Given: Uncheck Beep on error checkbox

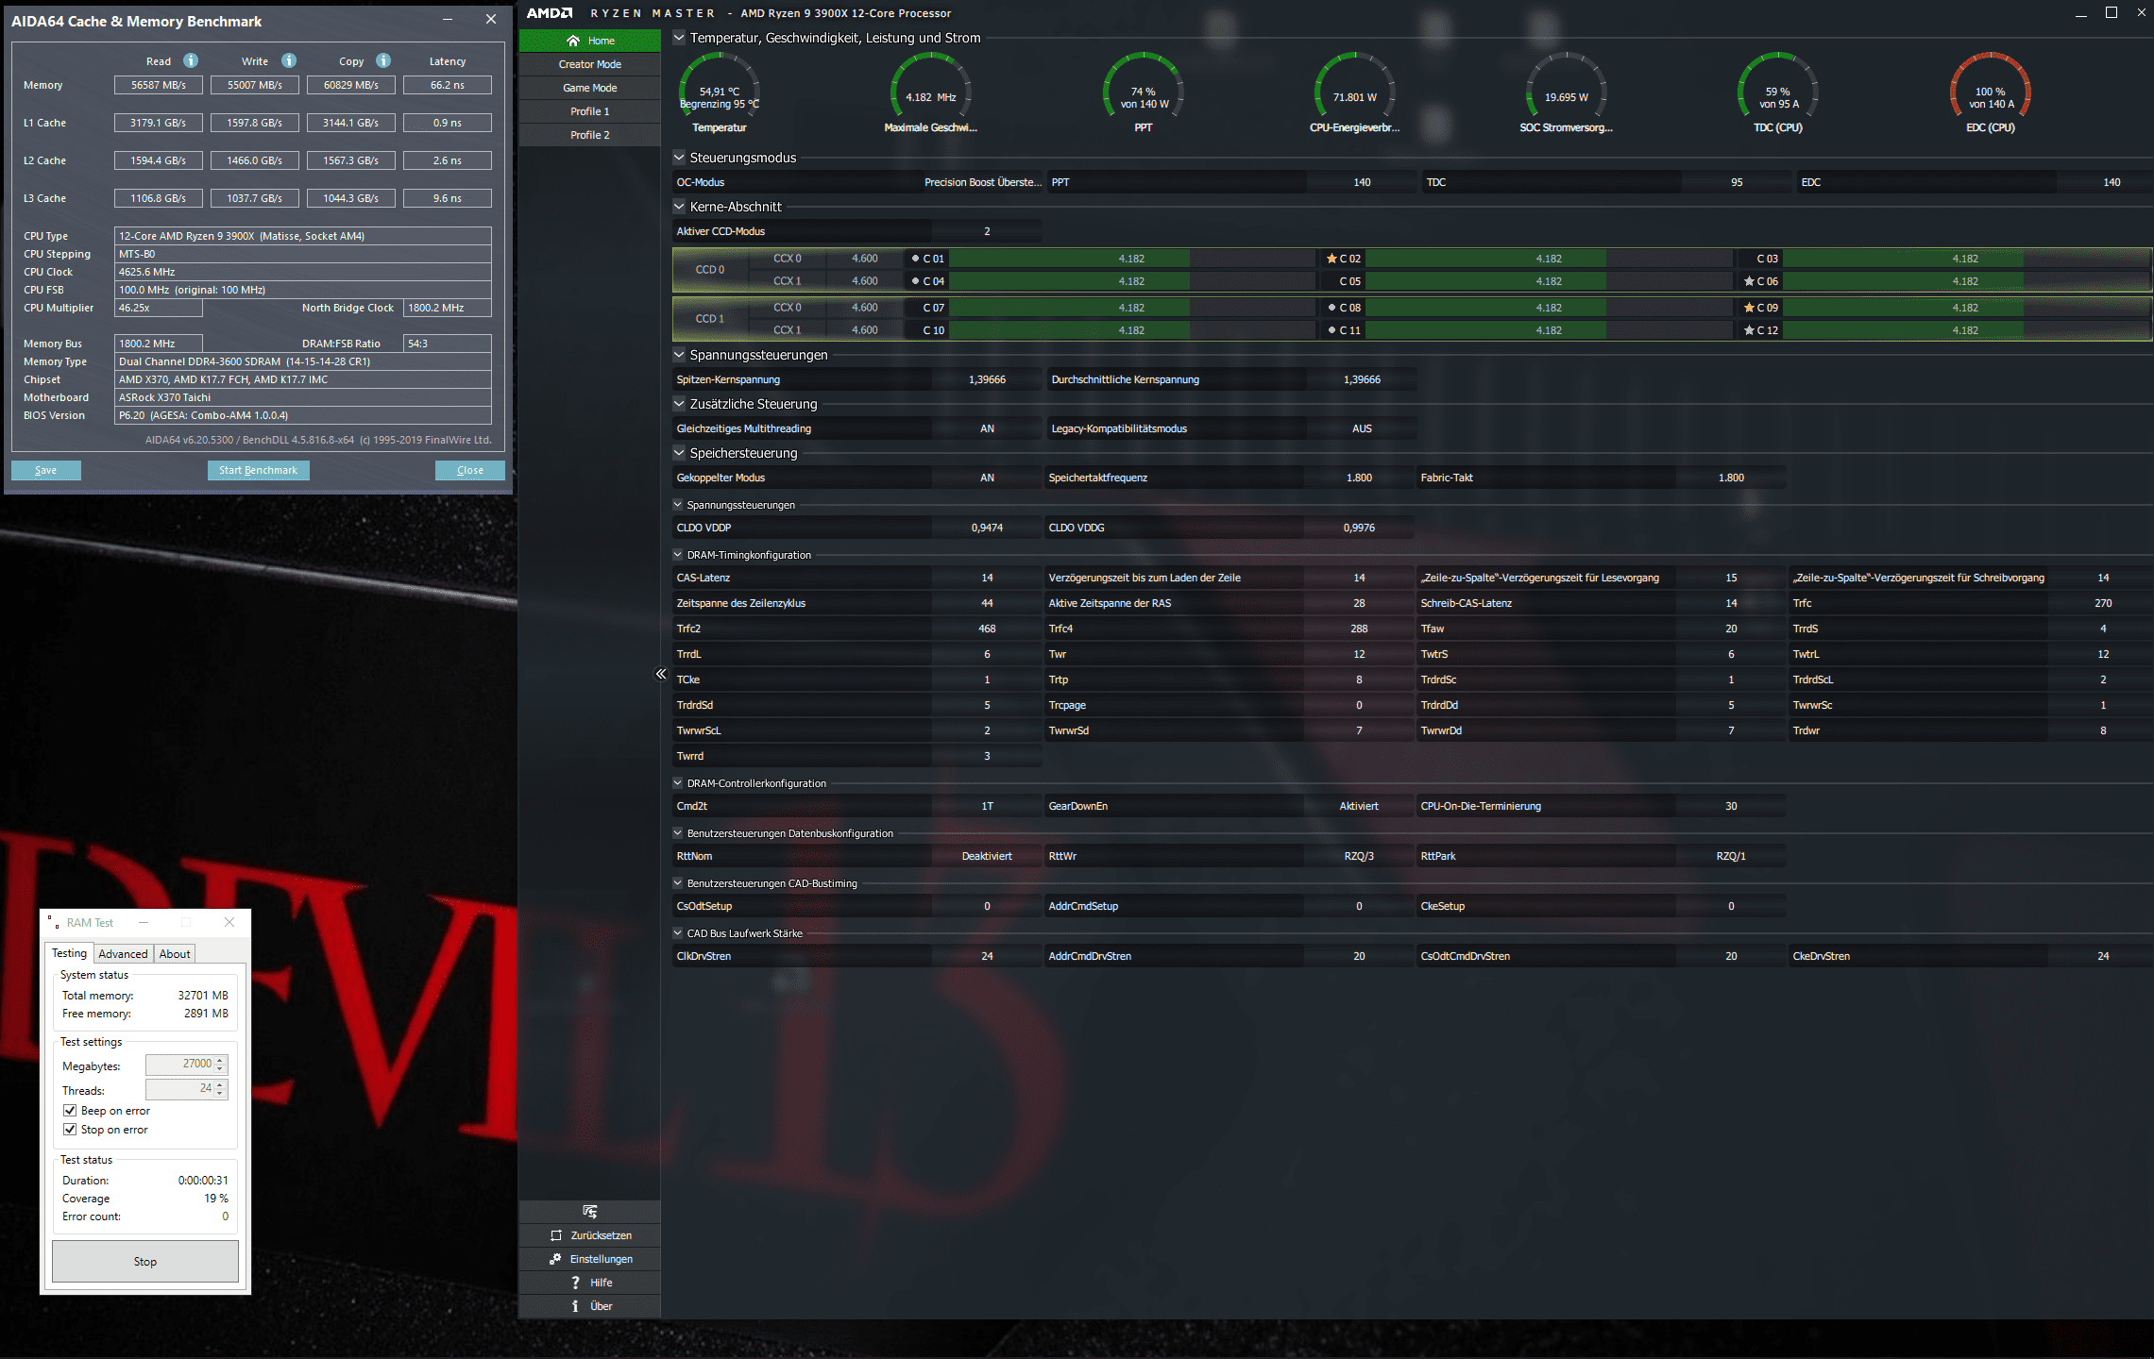Looking at the screenshot, I should tap(70, 1111).
